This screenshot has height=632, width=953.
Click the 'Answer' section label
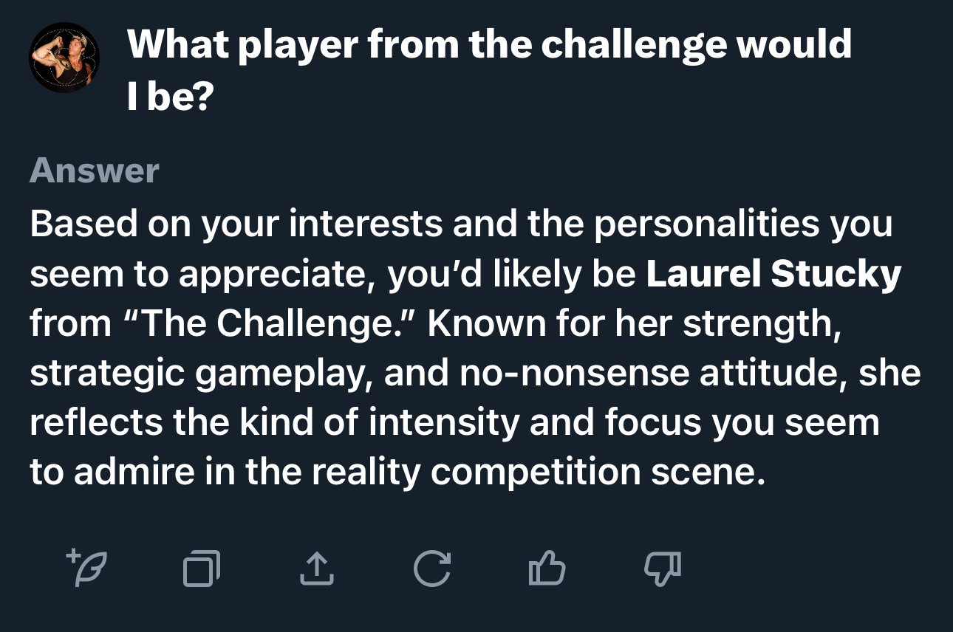pyautogui.click(x=95, y=171)
